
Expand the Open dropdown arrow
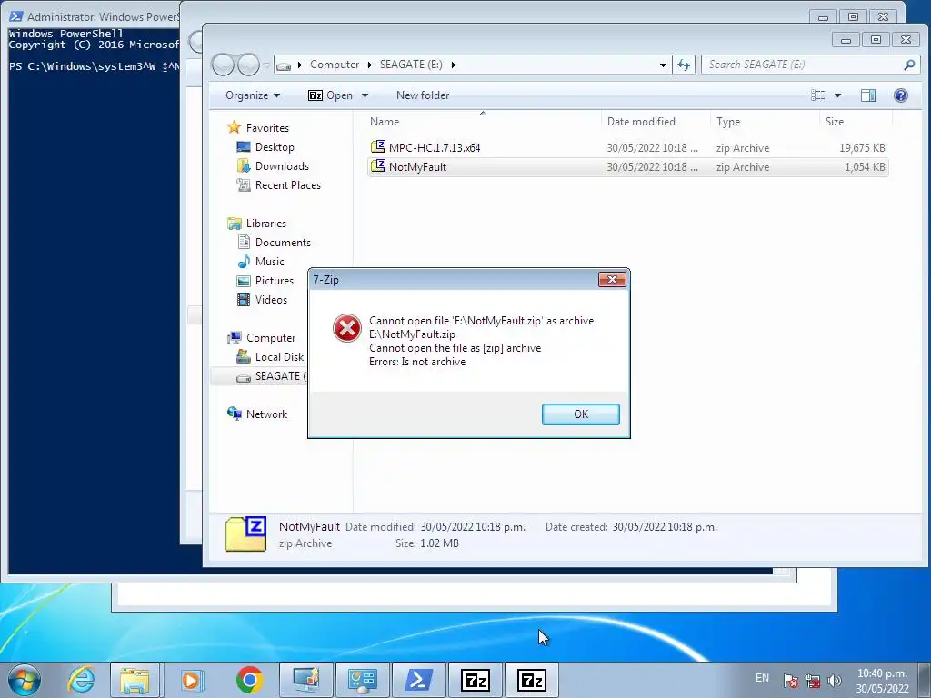tap(365, 95)
